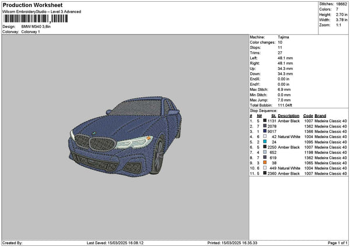Click the Description column header

(x=288, y=115)
